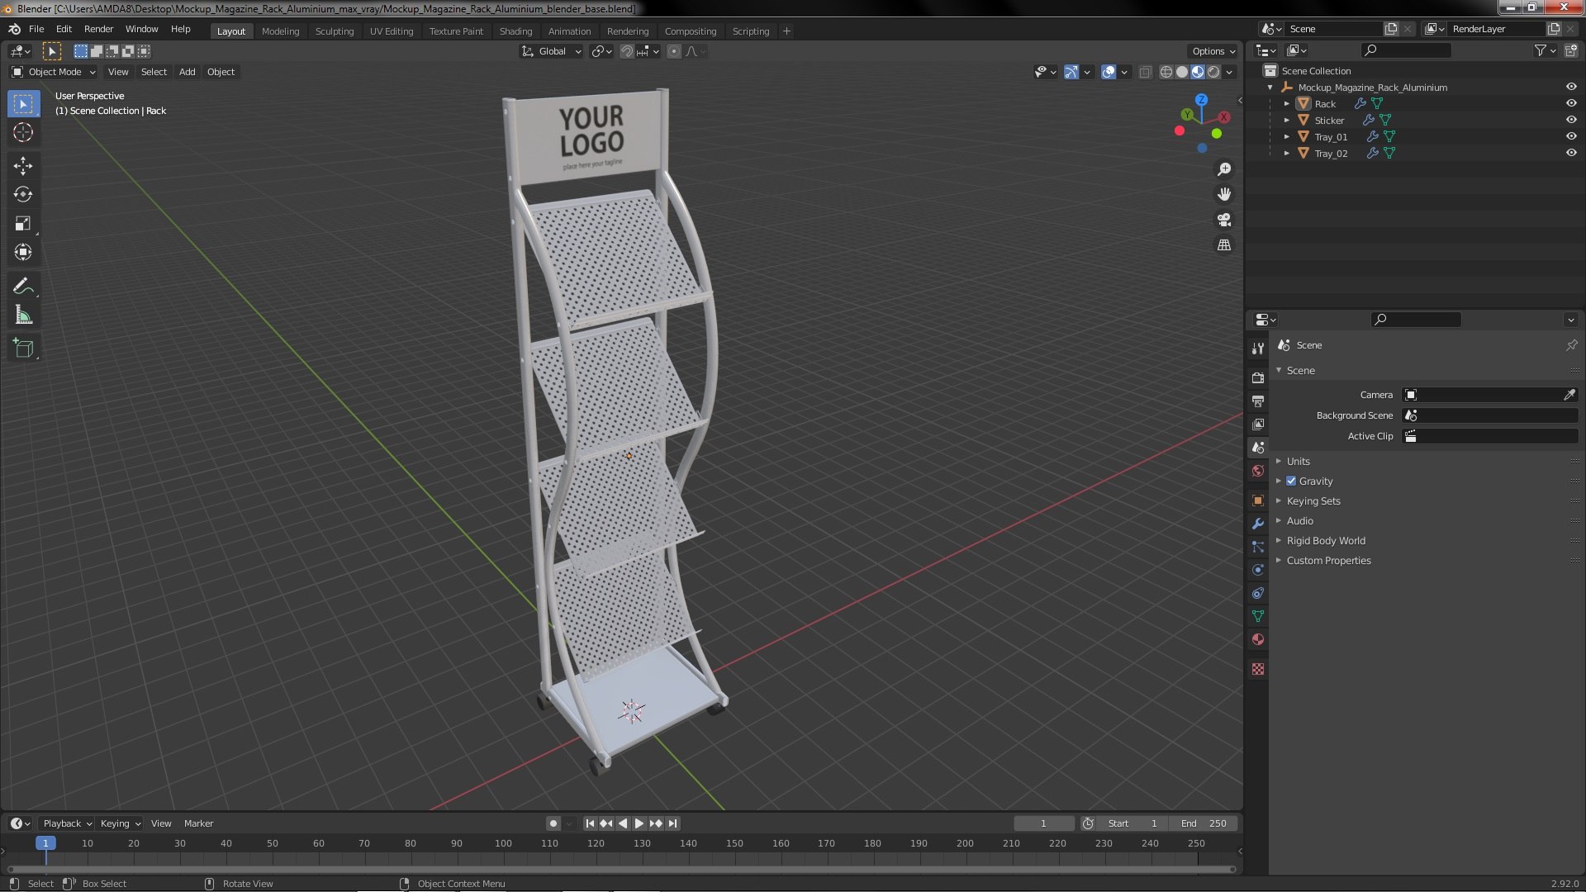Open the Render menu
Viewport: 1586px width, 892px height.
[x=98, y=29]
